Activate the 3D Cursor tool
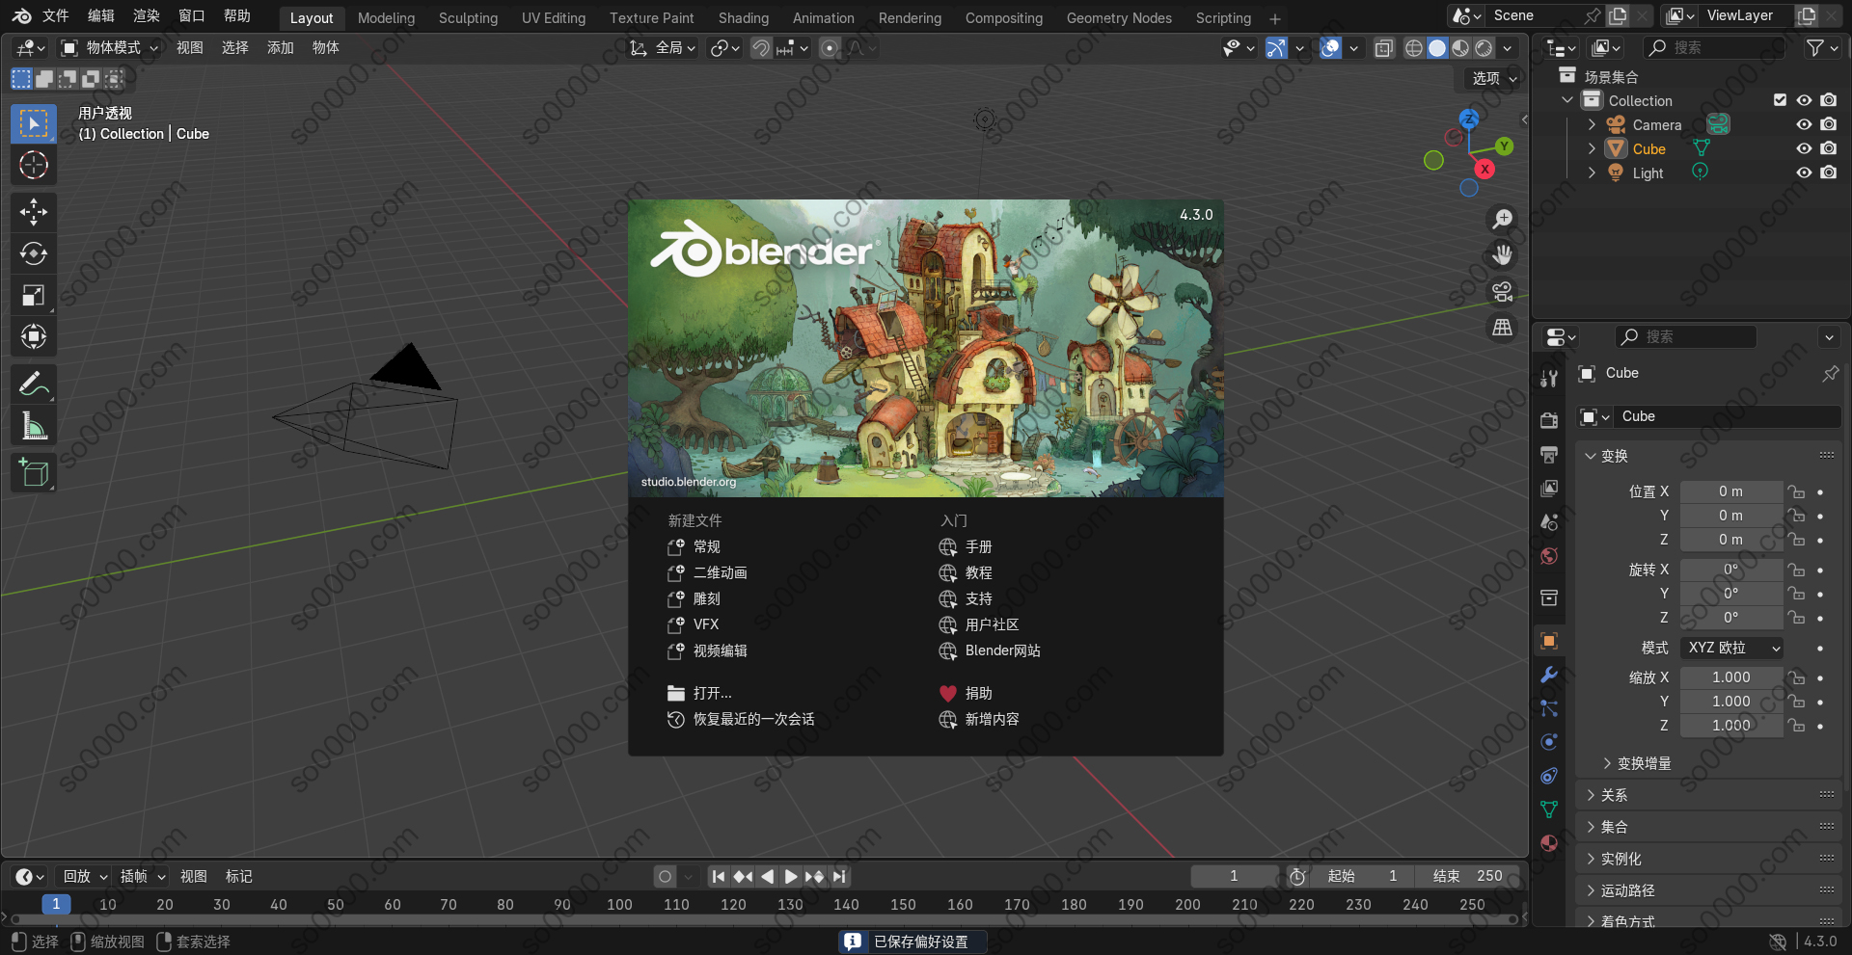This screenshot has width=1852, height=955. tap(34, 165)
